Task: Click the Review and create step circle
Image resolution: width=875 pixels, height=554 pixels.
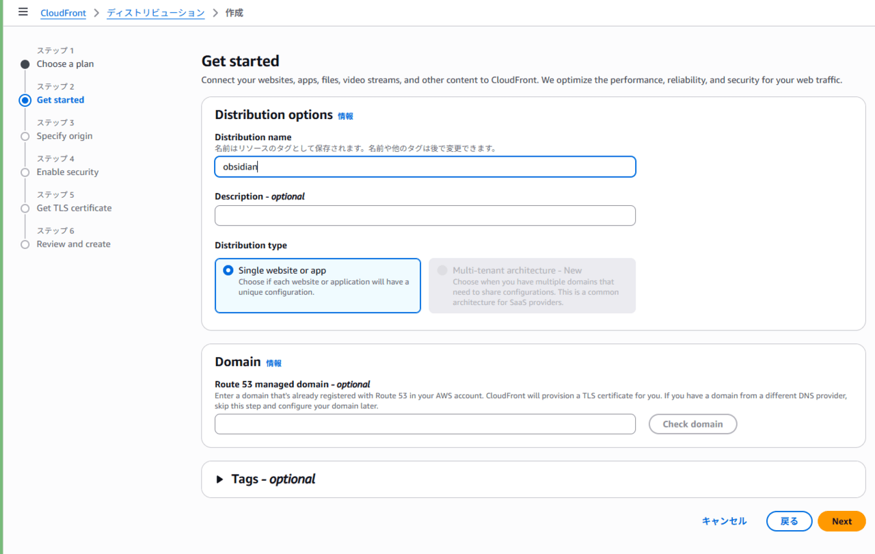Action: click(25, 244)
